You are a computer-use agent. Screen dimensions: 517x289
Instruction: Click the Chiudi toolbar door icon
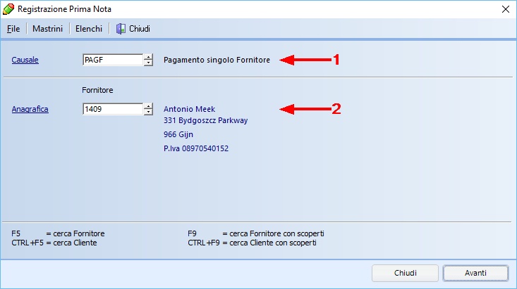(121, 29)
